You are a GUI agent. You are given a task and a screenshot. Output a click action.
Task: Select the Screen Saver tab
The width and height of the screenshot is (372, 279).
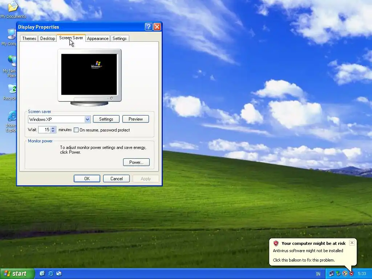coord(71,38)
